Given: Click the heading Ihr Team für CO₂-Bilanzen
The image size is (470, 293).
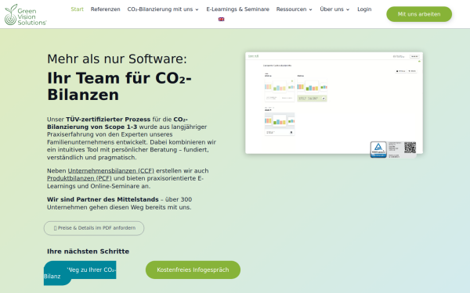Looking at the screenshot, I should point(119,87).
